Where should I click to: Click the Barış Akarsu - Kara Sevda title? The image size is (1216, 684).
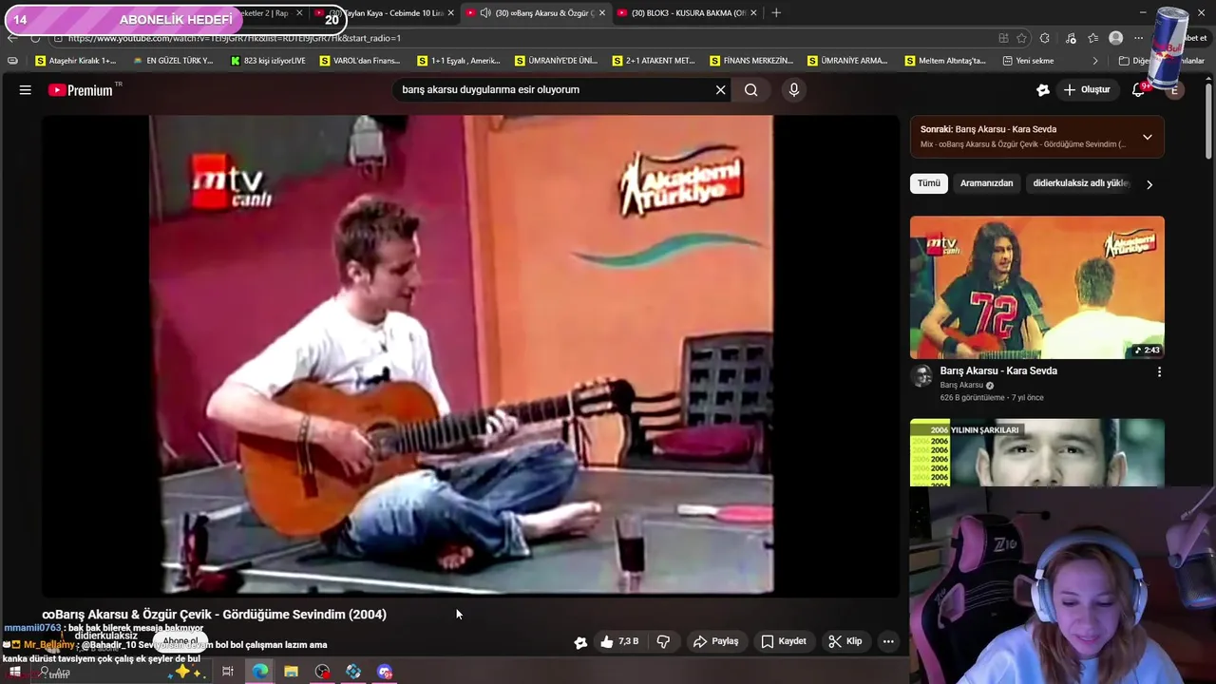[997, 370]
